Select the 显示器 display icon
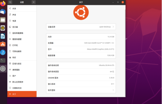 (10, 27)
